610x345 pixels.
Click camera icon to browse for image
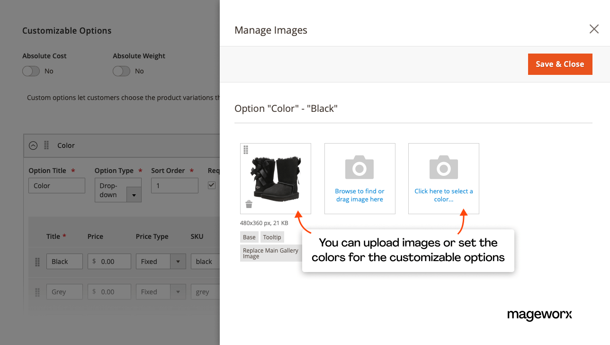(x=359, y=167)
